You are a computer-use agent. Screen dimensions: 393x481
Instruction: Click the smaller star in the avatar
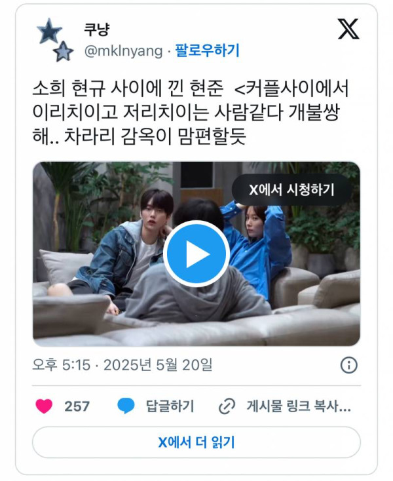click(63, 52)
